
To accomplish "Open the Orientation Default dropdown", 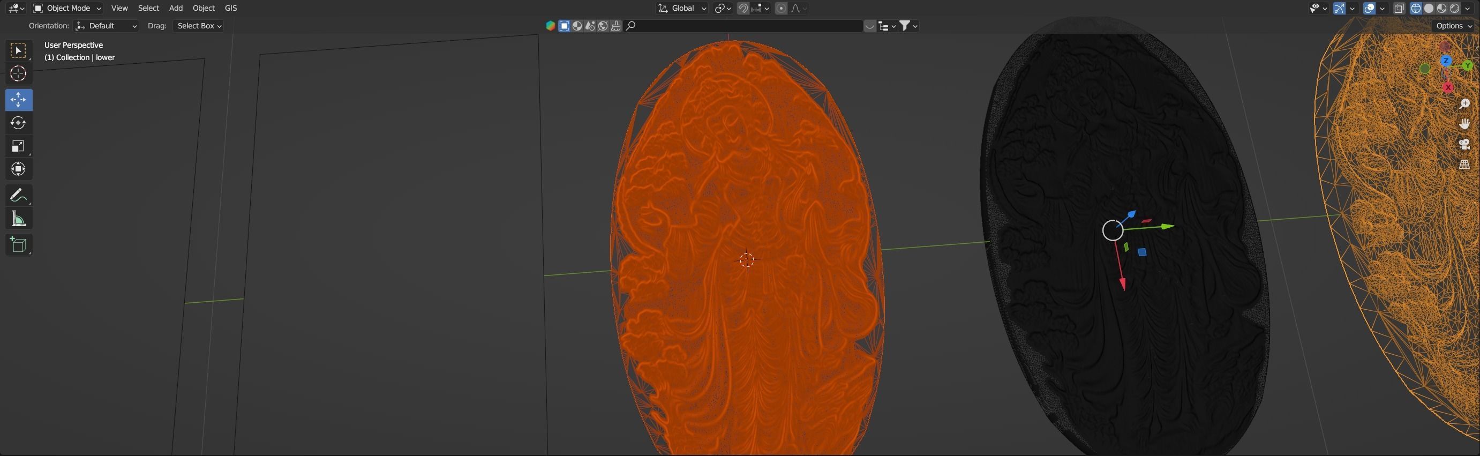I will 106,26.
